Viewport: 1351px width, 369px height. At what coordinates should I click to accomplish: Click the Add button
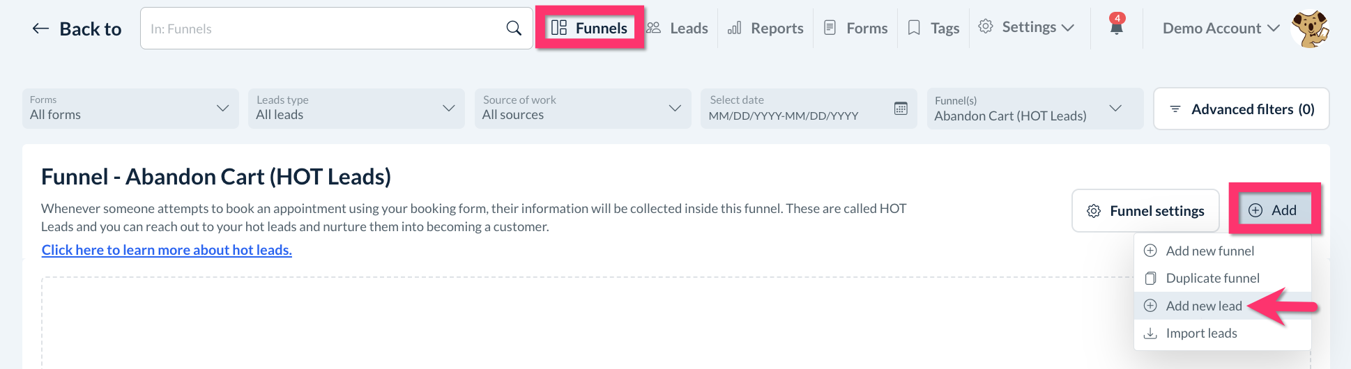[1273, 210]
